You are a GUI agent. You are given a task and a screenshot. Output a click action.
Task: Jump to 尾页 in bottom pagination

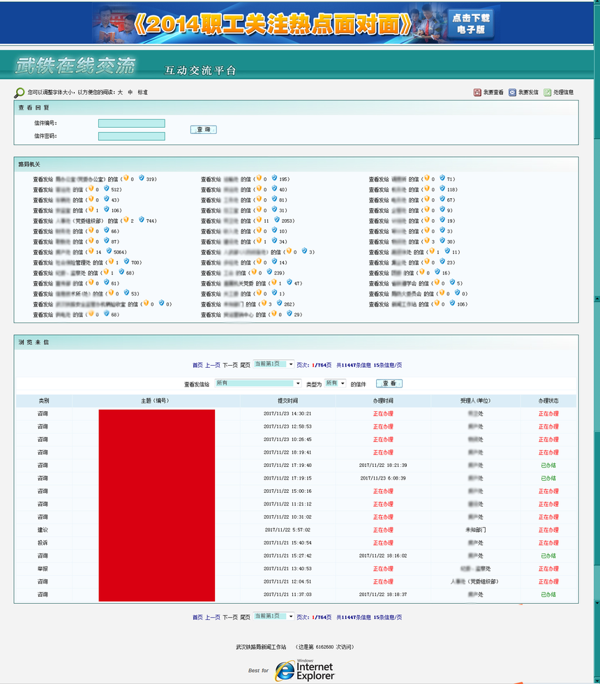click(x=245, y=617)
